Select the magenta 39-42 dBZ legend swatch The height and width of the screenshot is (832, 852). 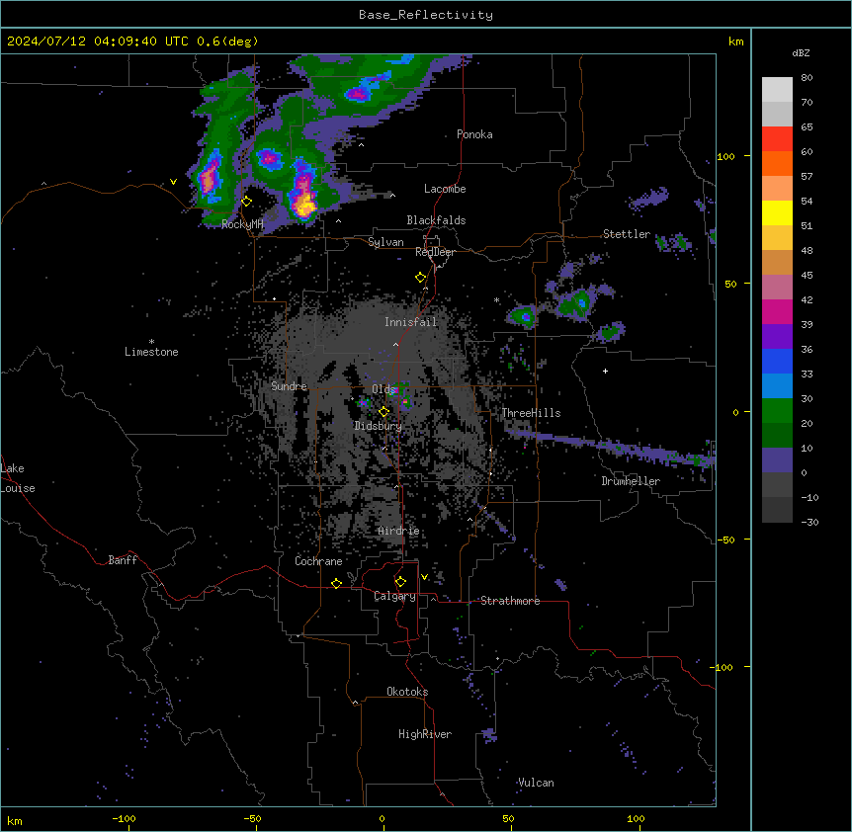[x=777, y=311]
